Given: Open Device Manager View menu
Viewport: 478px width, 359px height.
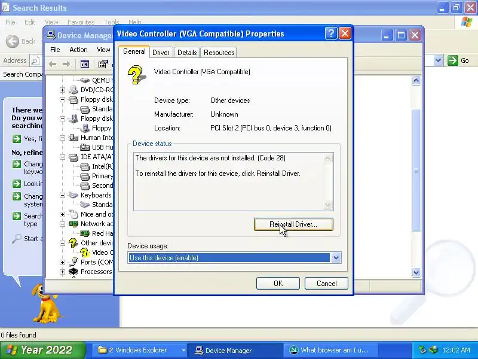Looking at the screenshot, I should tap(103, 50).
